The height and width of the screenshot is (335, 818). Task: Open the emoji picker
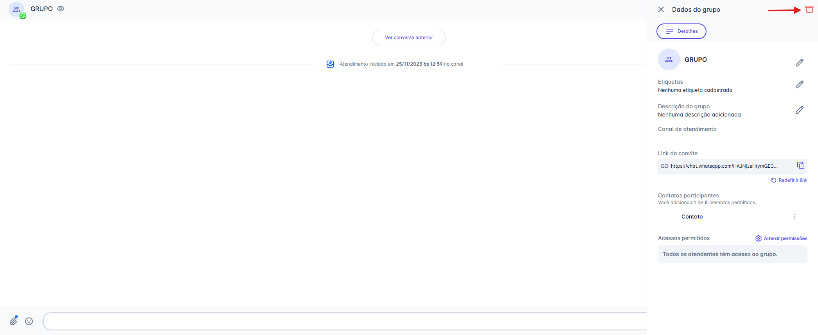29,321
